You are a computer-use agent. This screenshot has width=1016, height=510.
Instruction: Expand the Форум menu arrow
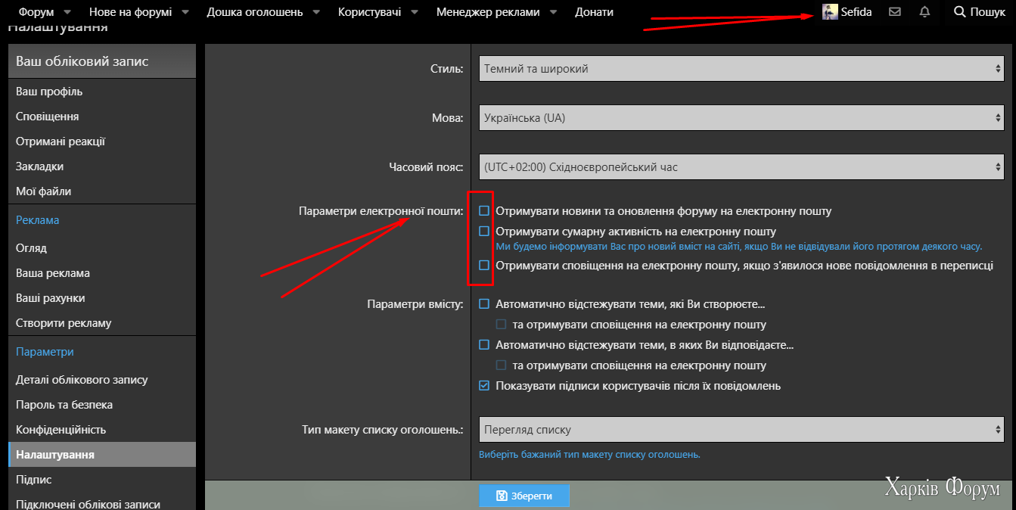click(67, 12)
